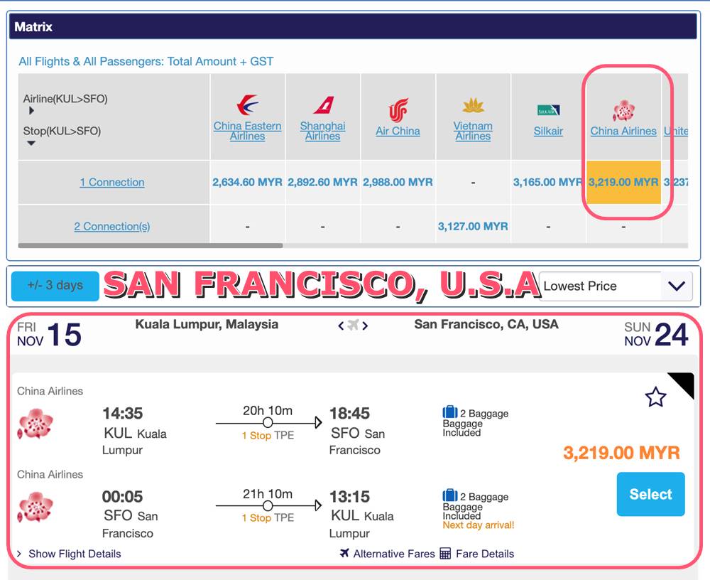This screenshot has width=710, height=580.
Task: Open Alternative Fares
Action: tap(394, 554)
